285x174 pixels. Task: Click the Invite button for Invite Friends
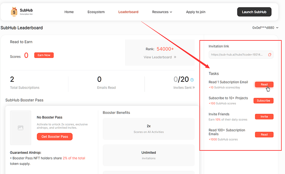click(x=264, y=117)
